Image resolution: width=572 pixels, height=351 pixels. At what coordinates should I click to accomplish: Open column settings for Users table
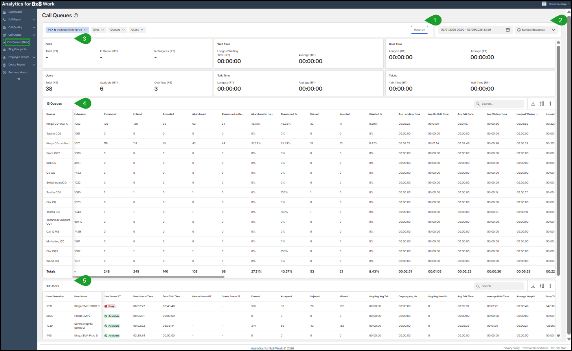[542, 286]
